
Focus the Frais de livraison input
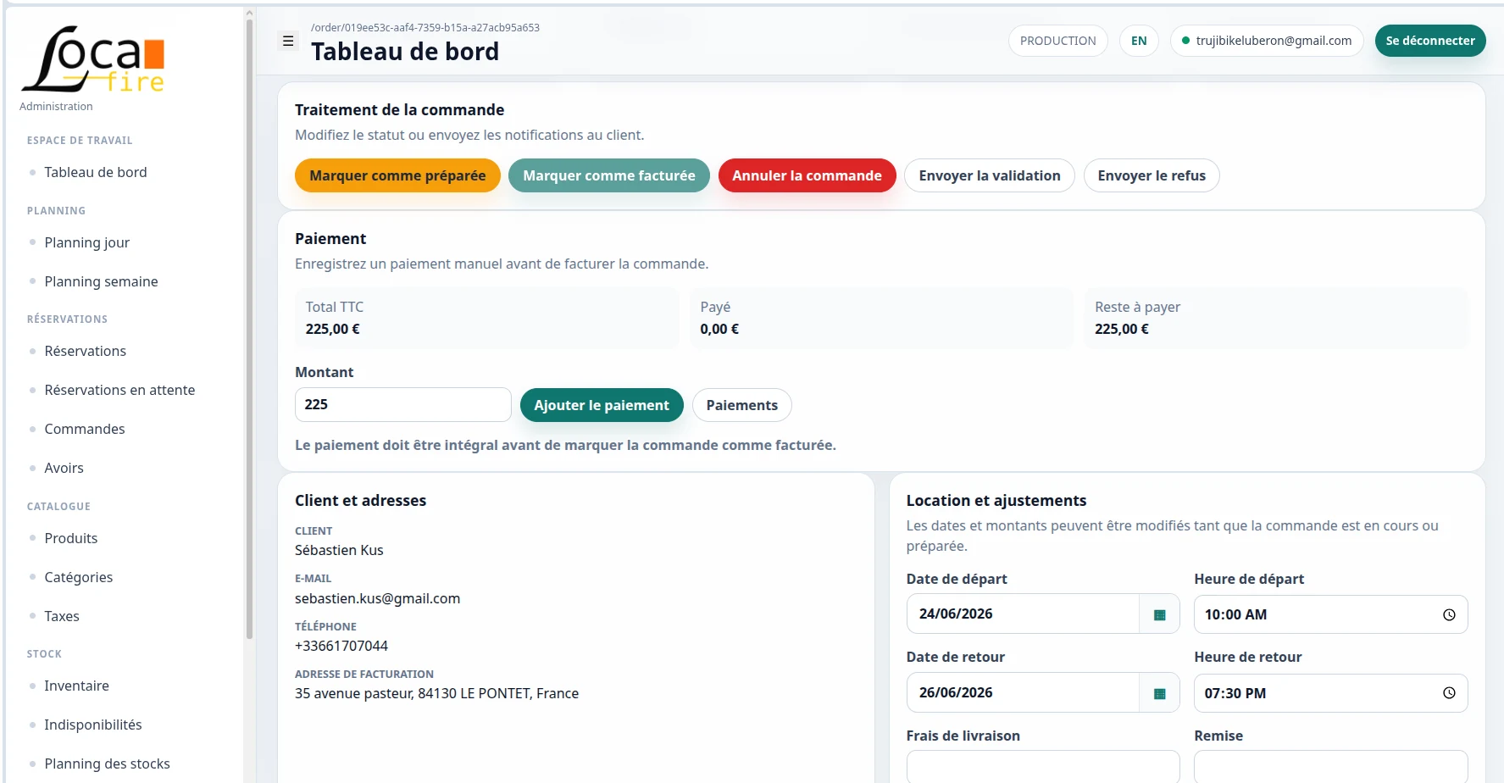click(1043, 767)
